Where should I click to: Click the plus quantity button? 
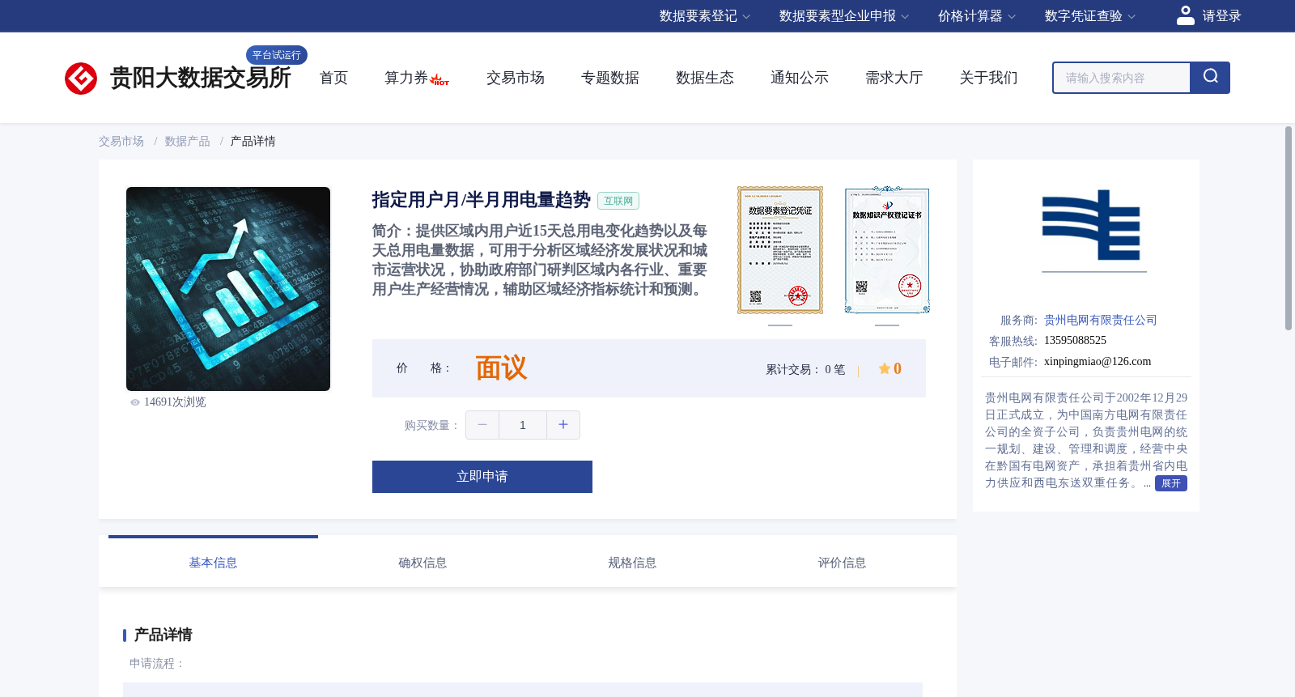[x=563, y=425]
